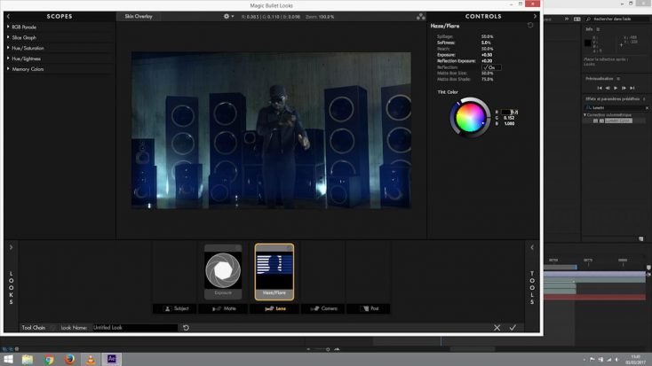Click the Matte Box Shade value 75.0%
Screen dimensions: 652x366
487,79
